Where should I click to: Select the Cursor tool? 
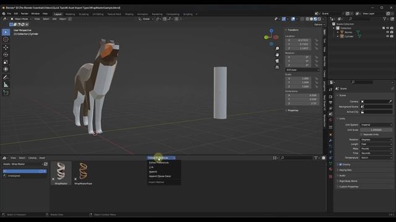pos(6,39)
